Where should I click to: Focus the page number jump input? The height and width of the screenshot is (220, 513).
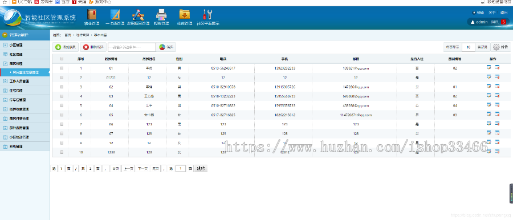pyautogui.click(x=181, y=169)
